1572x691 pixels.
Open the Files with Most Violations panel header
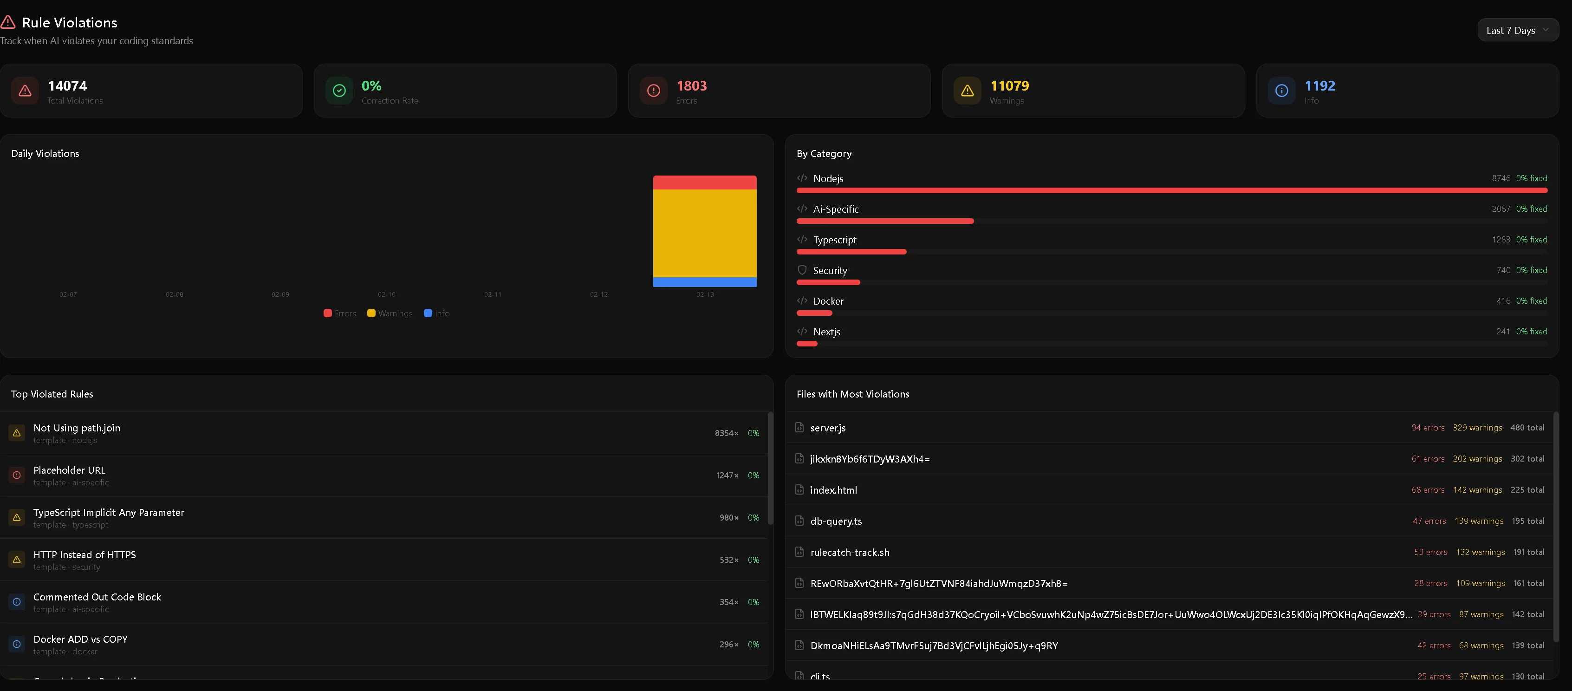click(x=852, y=394)
